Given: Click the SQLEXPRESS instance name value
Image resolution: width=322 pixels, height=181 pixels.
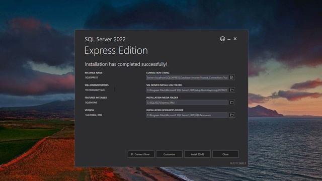Looking at the screenshot, I should pyautogui.click(x=92, y=77).
